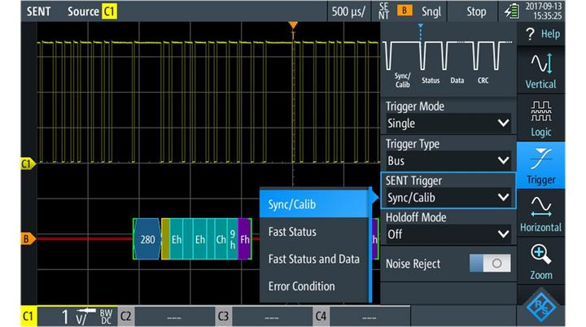Click the SENT protocol label at the top left
586x327 pixels.
[x=38, y=11]
